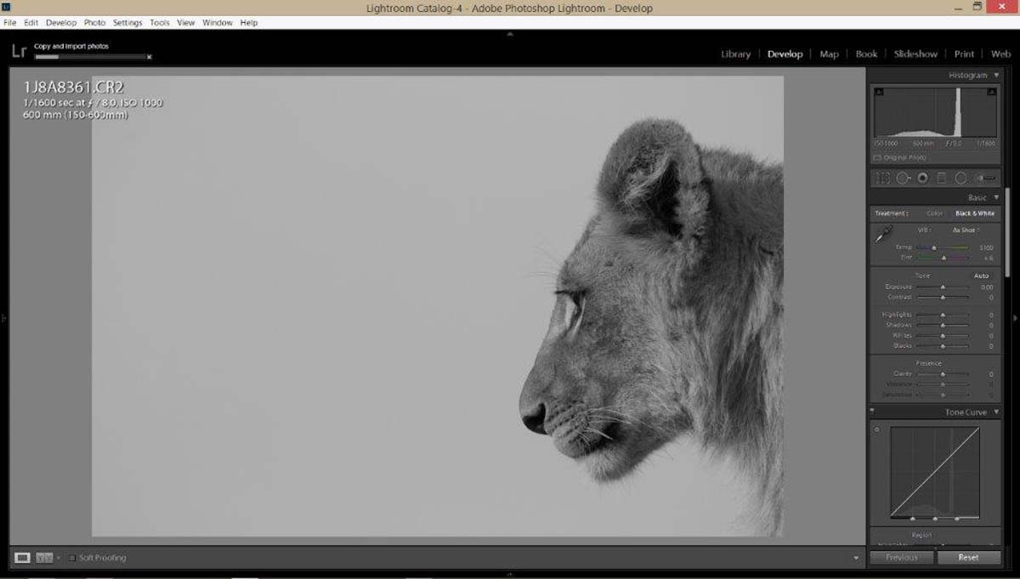The image size is (1020, 579).
Task: Open the Photo menu
Action: coord(94,23)
